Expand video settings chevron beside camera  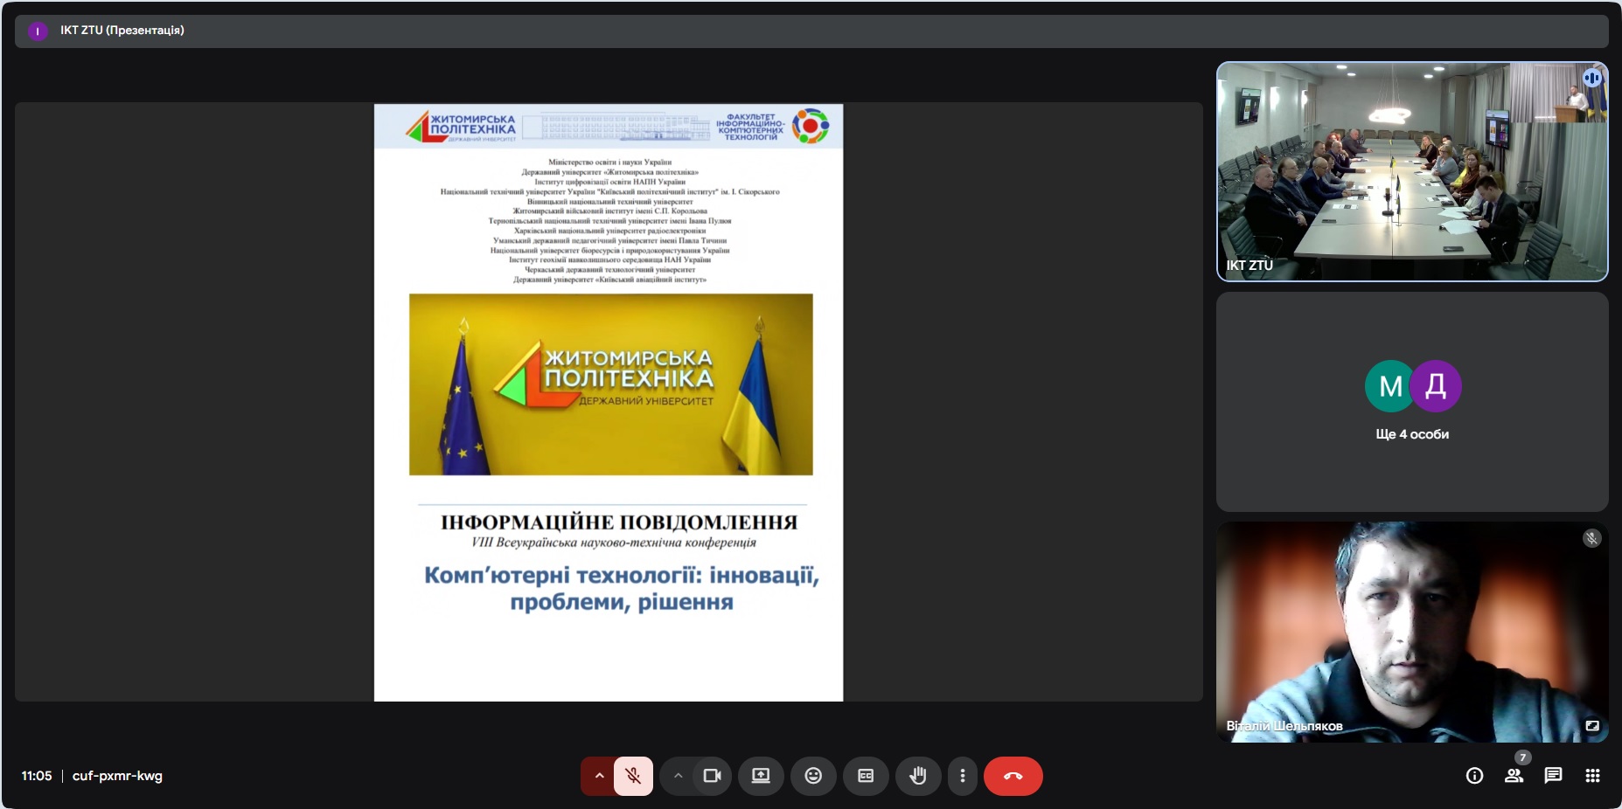pos(678,776)
